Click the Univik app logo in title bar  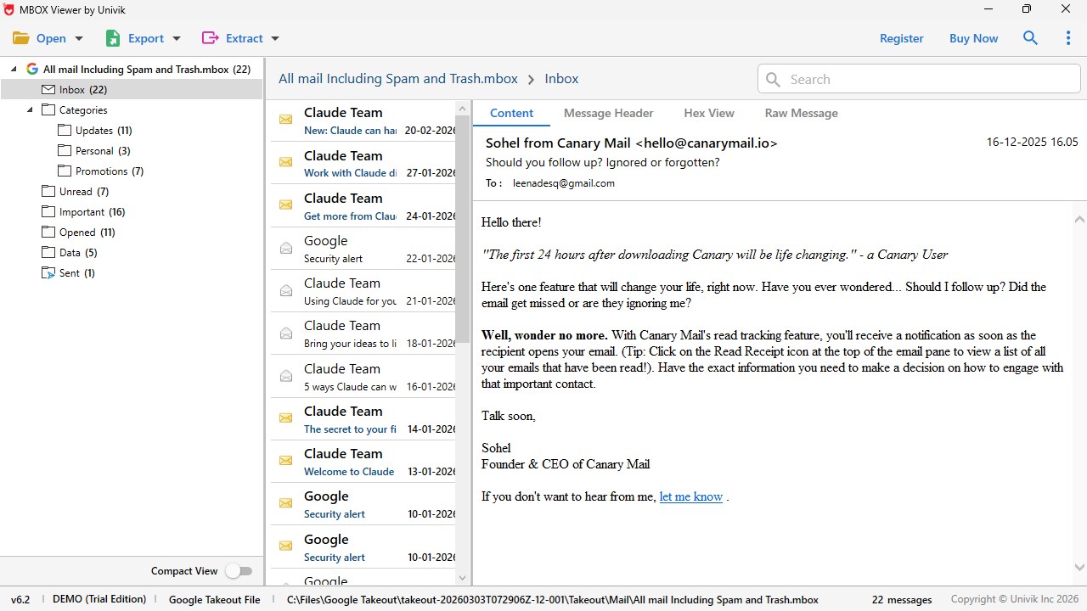click(10, 9)
